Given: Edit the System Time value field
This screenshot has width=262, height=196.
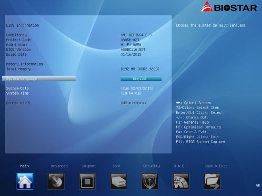Looking at the screenshot, I should pyautogui.click(x=131, y=93).
